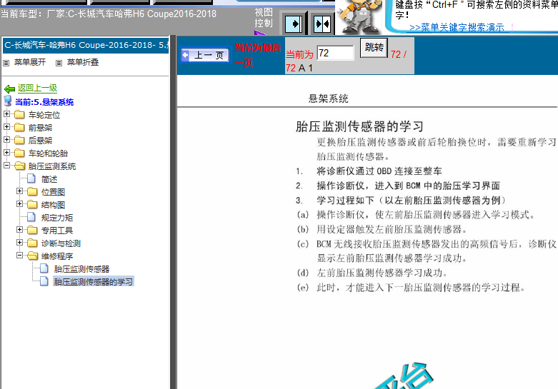Screen dimensions: 558x389
Task: Click the 前悬架 folder icon
Action: tap(19, 127)
